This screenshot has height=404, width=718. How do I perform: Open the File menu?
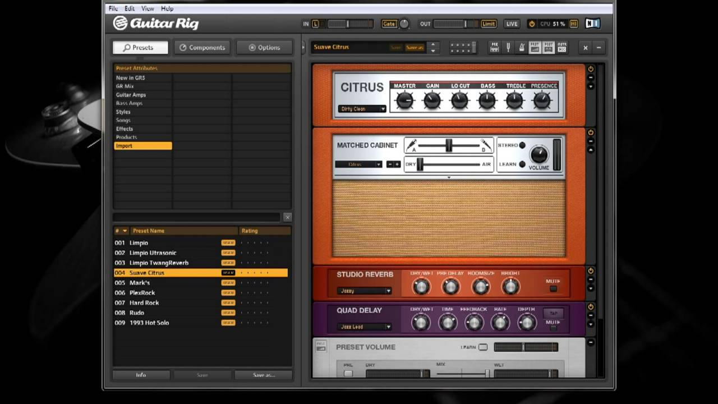113,8
